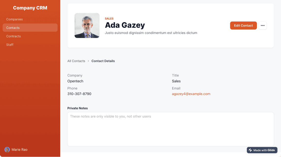Screen dimensions: 281x157
Task: Open the Staff menu item
Action: pos(10,45)
